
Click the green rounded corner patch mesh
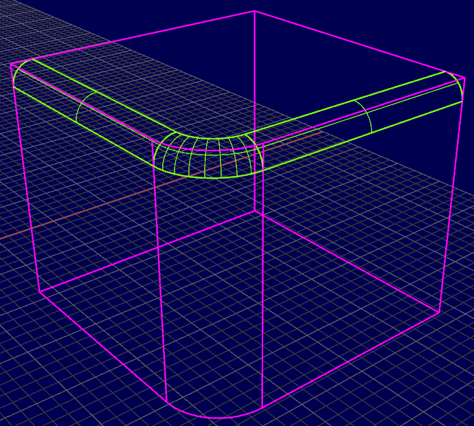[206, 156]
